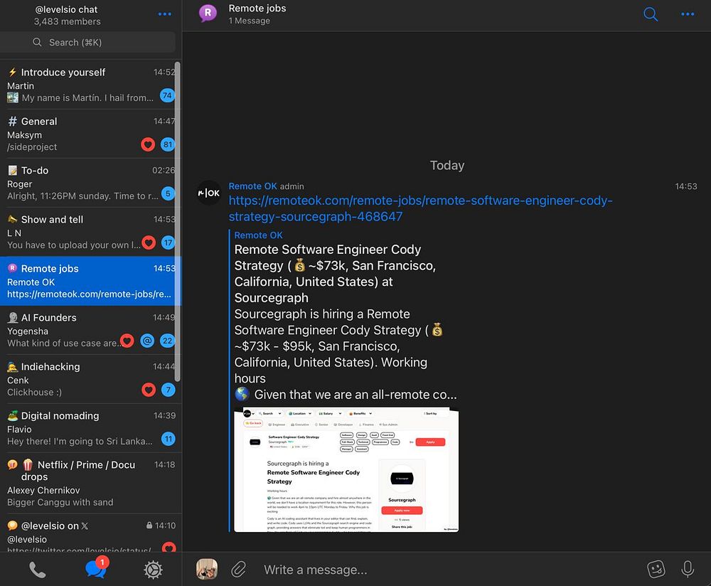Click the voice message microphone icon
711x586 pixels.
pyautogui.click(x=688, y=569)
